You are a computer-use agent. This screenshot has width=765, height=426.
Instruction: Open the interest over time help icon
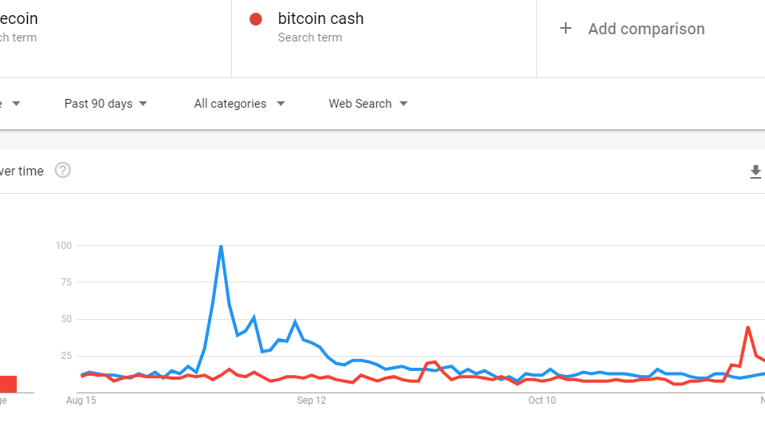point(62,171)
